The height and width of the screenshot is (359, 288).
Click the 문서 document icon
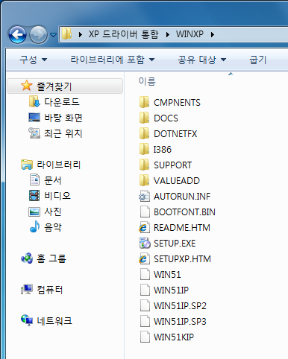pyautogui.click(x=34, y=179)
